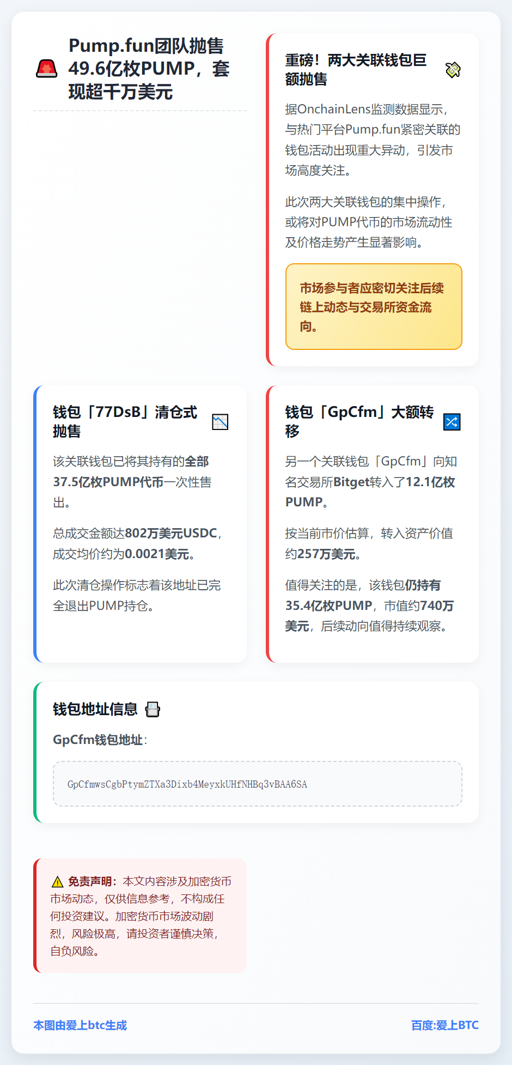Click the yellow 市场参与者应密切关注 highlight box
This screenshot has width=512, height=1065.
point(374,307)
